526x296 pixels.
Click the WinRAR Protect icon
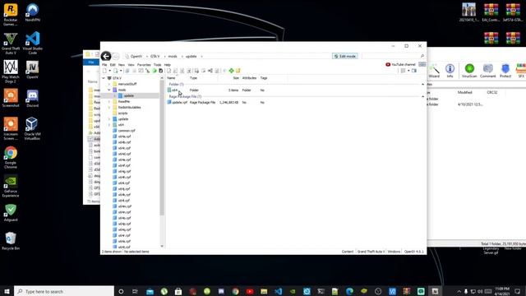click(x=505, y=71)
